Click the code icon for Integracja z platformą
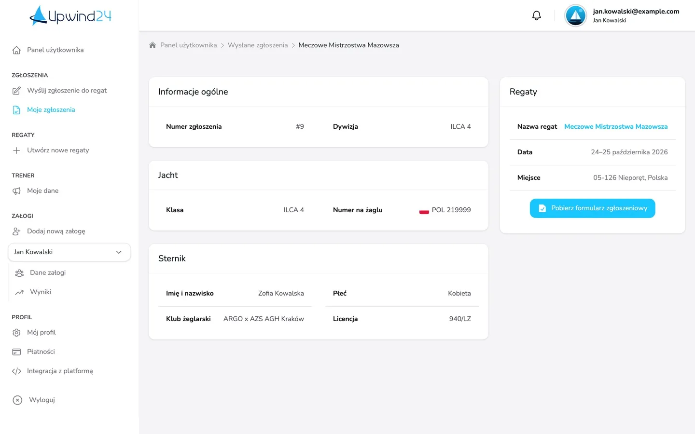This screenshot has height=434, width=695. pos(16,371)
